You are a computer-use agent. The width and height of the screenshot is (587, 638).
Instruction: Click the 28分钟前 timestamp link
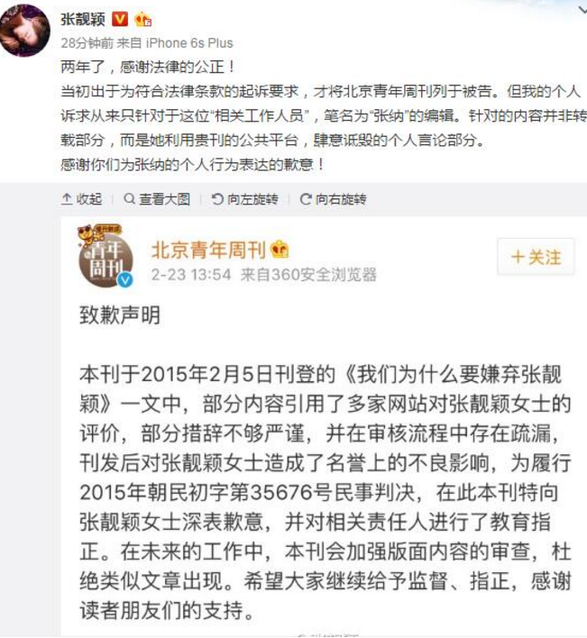pyautogui.click(x=87, y=42)
